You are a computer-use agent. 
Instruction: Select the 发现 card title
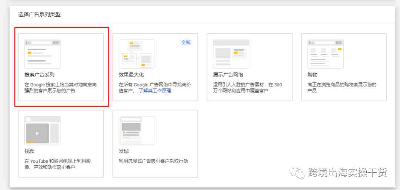(124, 151)
